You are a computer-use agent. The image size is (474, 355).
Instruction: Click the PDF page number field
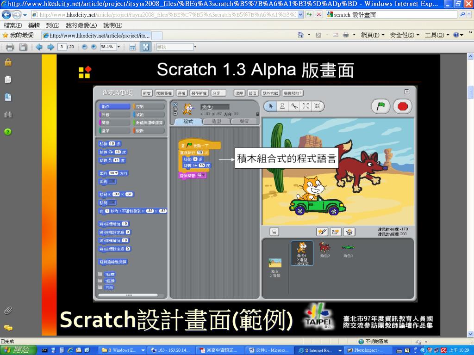point(62,47)
